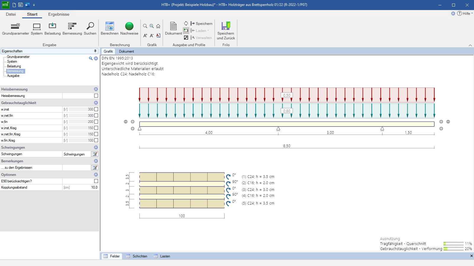Open the Grundparameter ribbon tool
Image resolution: width=474 pixels, height=266 pixels.
point(15,29)
